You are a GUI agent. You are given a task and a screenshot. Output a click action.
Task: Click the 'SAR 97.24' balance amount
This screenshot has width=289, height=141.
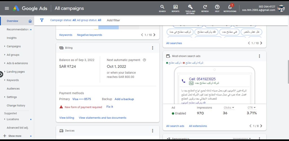(x=67, y=66)
